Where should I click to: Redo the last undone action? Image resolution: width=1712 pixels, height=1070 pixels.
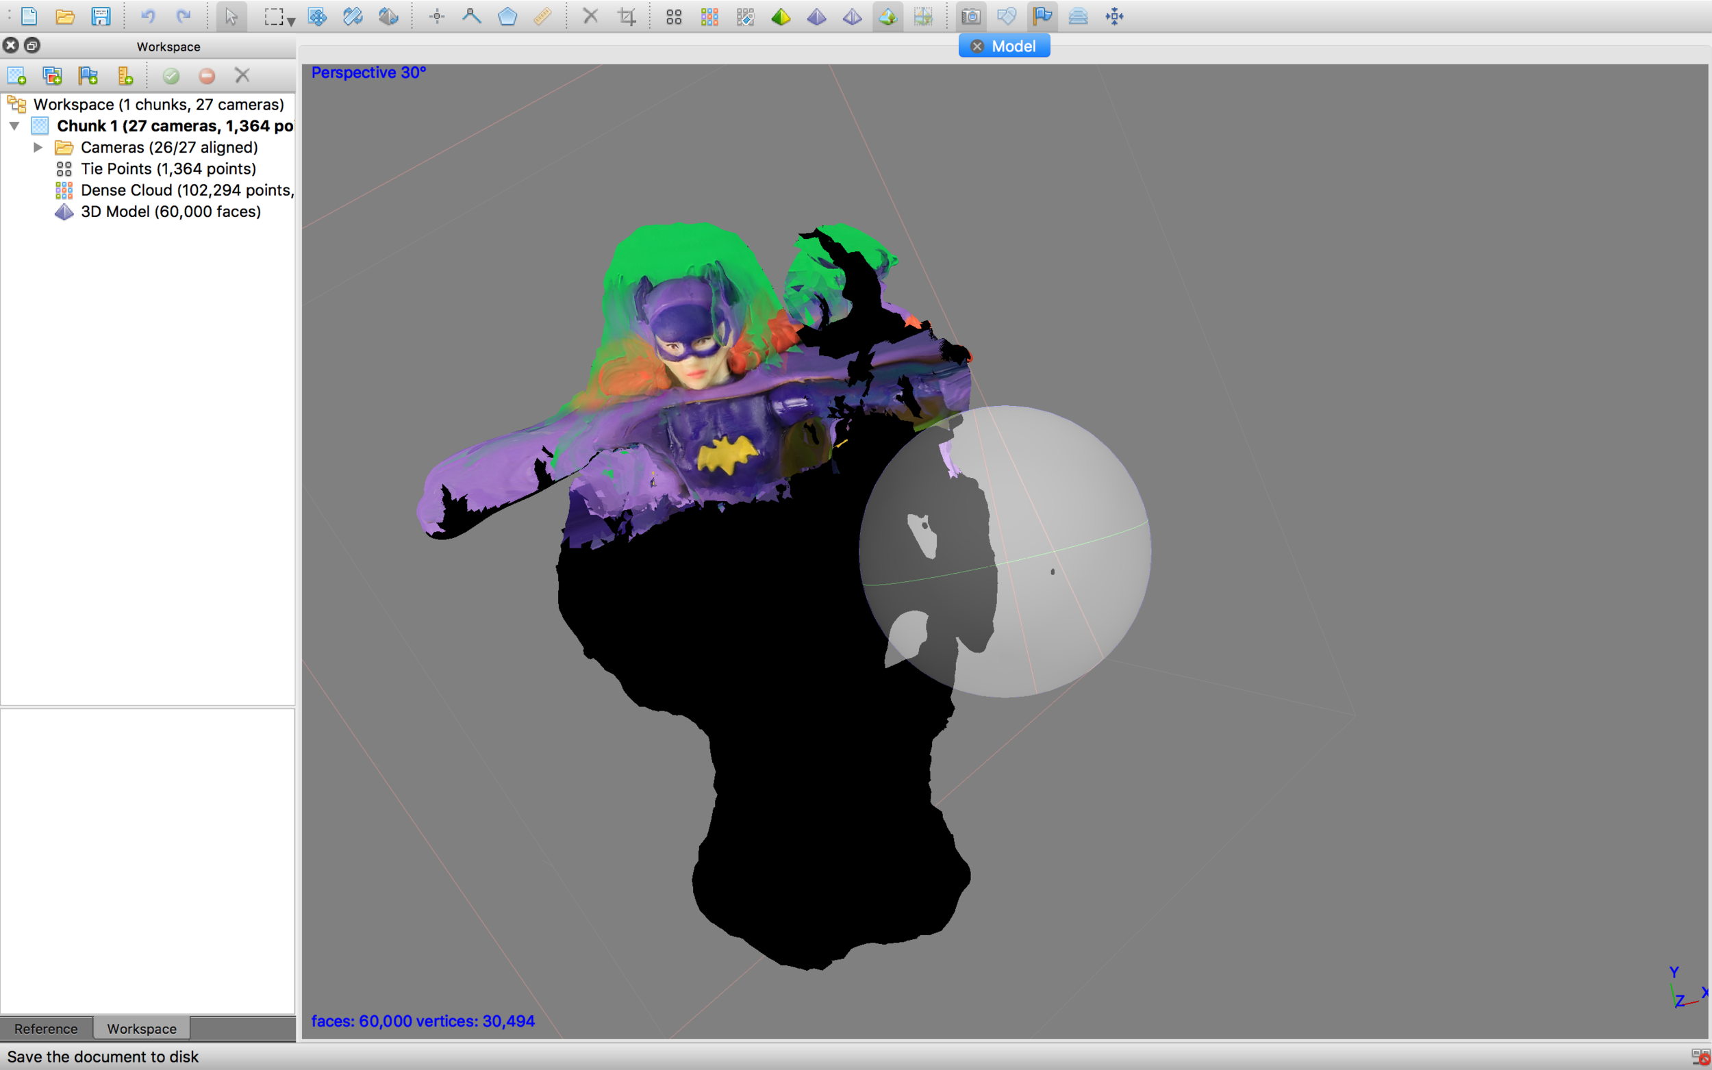click(x=184, y=16)
